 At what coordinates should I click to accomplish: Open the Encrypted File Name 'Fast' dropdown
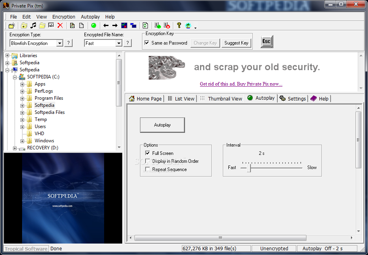[119, 43]
